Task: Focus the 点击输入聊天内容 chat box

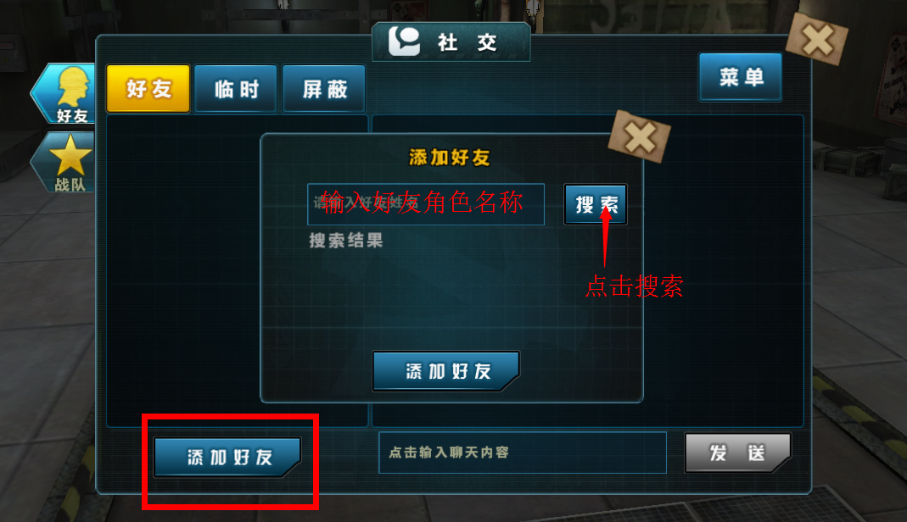Action: pos(523,453)
